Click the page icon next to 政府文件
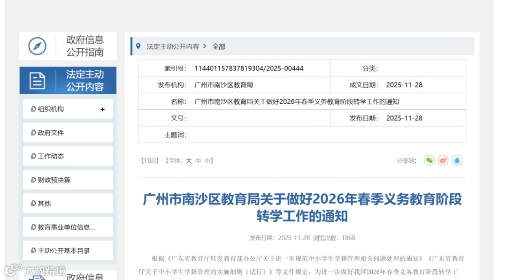This screenshot has width=507, height=280. (33, 133)
